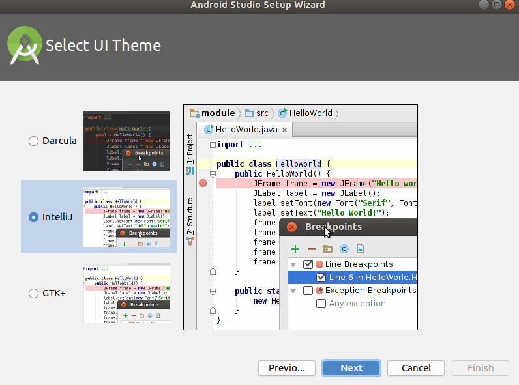Screen dimensions: 519x385
Task: Click the group by file icon
Action: [x=360, y=249]
